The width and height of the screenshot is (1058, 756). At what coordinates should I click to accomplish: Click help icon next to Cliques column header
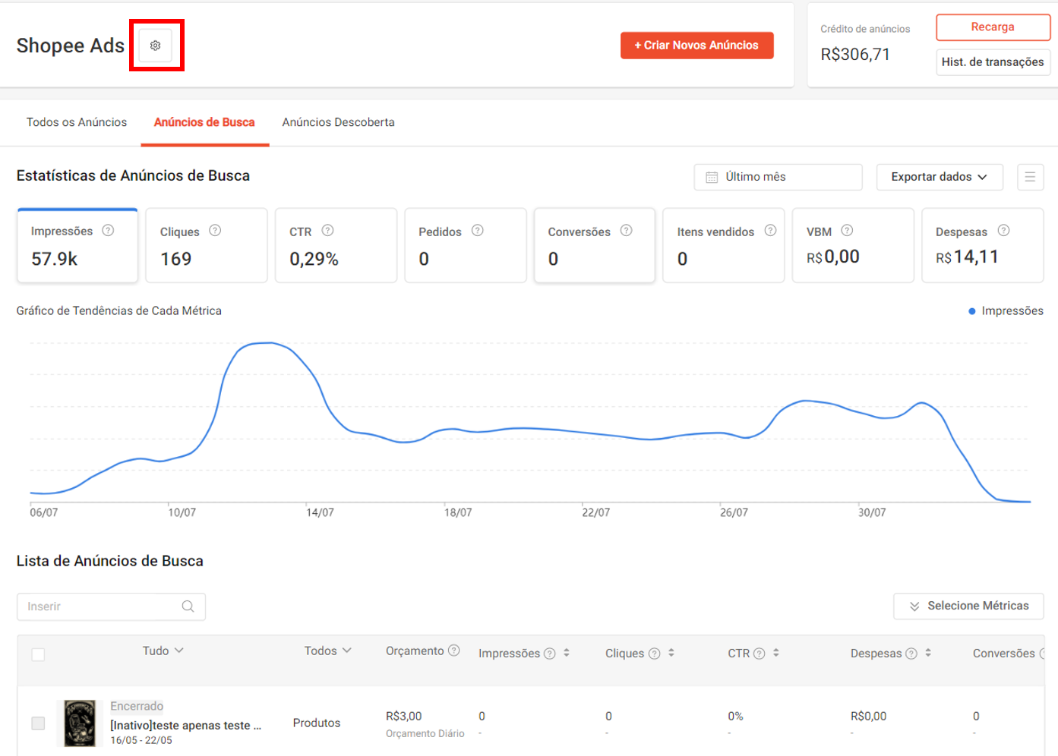click(654, 654)
